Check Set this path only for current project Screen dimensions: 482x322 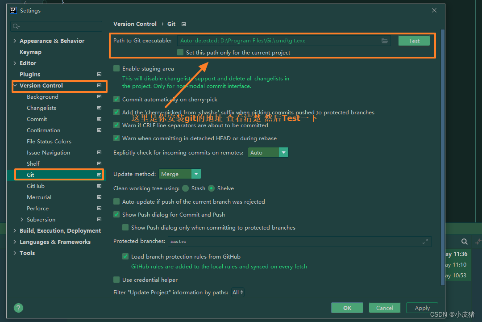point(180,52)
